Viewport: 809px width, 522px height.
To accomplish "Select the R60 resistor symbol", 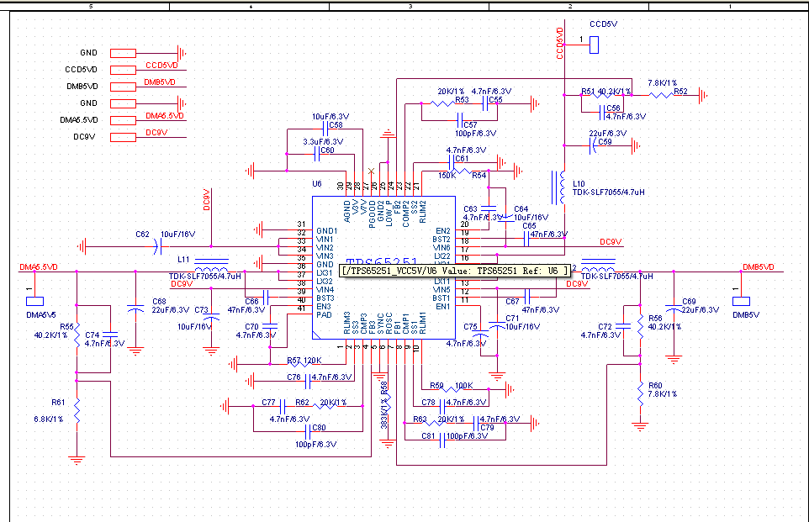I will 640,394.
